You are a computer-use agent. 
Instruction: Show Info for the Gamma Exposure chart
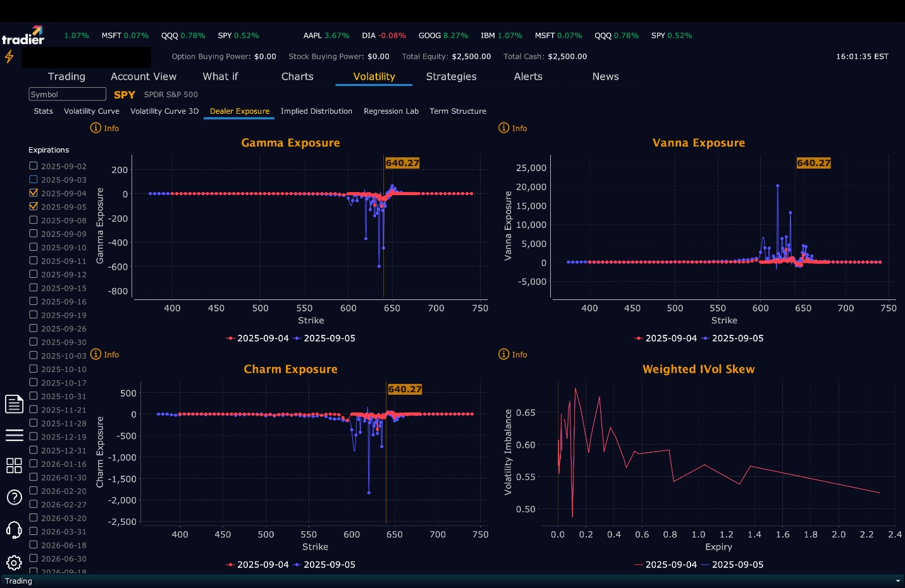tap(105, 128)
